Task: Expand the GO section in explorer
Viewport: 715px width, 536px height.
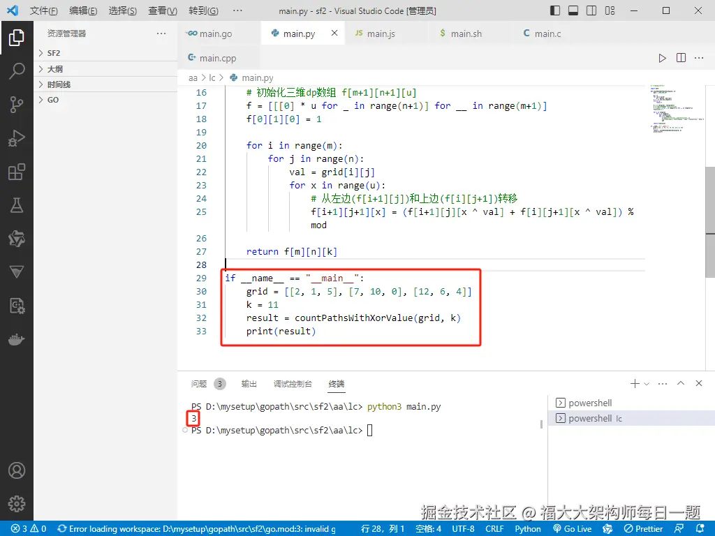Action: click(x=105, y=100)
